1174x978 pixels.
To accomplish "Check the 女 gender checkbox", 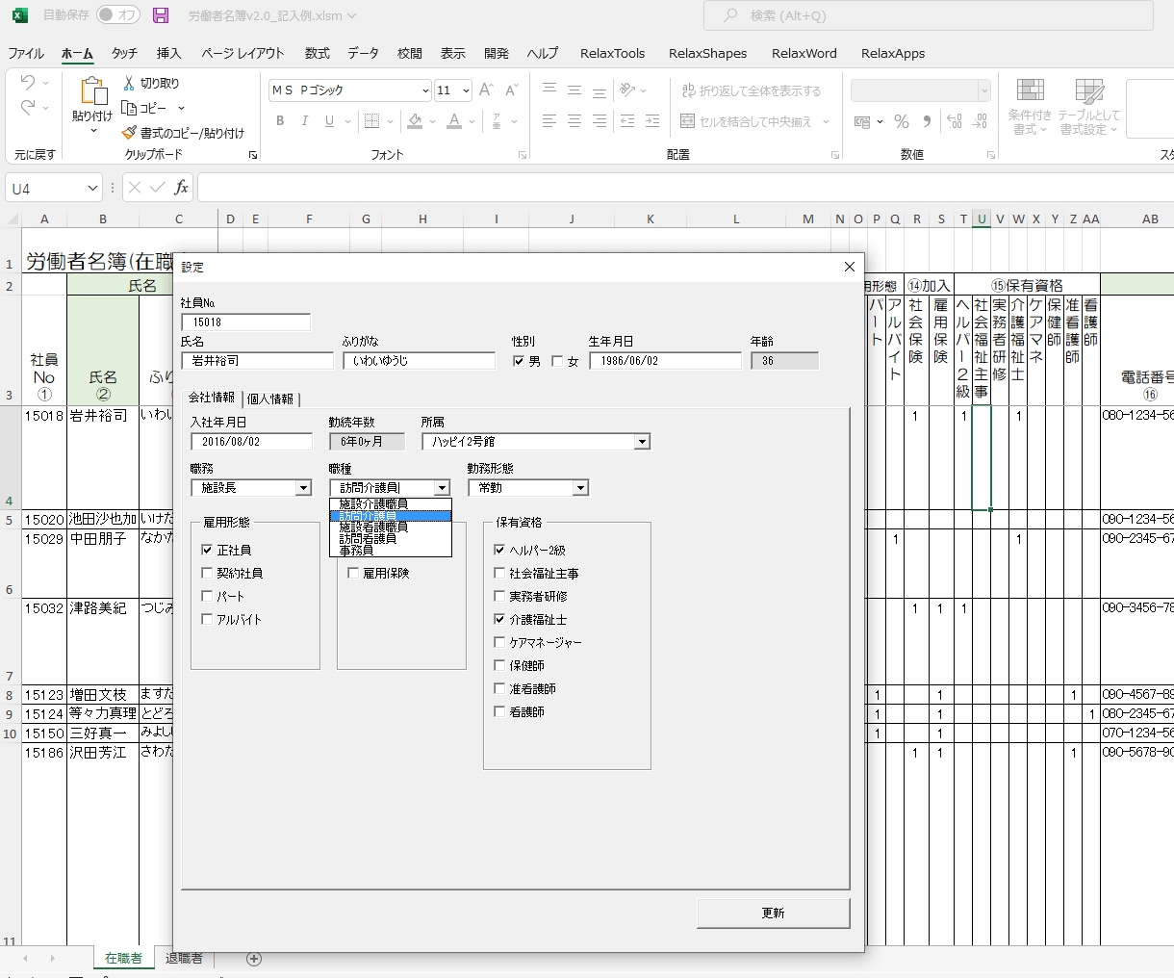I will point(557,362).
